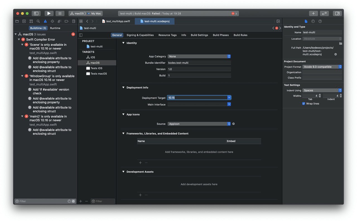Open the Resource Tags tab

[168, 35]
